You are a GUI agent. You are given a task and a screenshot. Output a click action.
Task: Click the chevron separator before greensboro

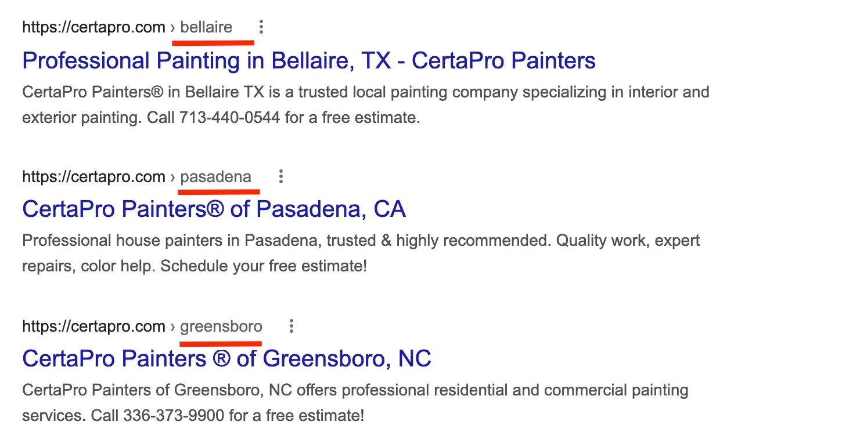172,326
